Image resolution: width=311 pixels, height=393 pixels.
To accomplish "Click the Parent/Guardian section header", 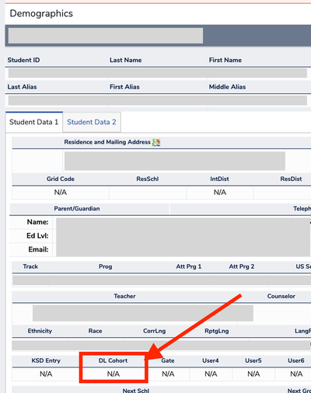I will click(77, 209).
